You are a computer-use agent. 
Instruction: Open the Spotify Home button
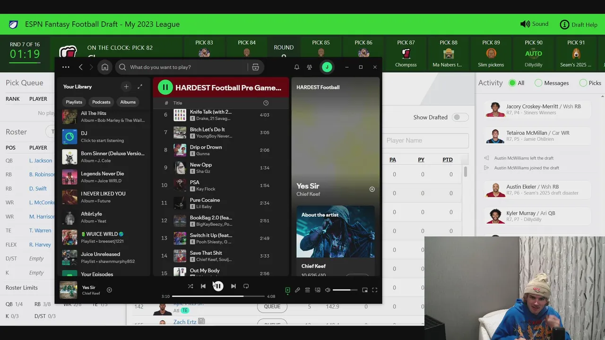click(x=105, y=67)
